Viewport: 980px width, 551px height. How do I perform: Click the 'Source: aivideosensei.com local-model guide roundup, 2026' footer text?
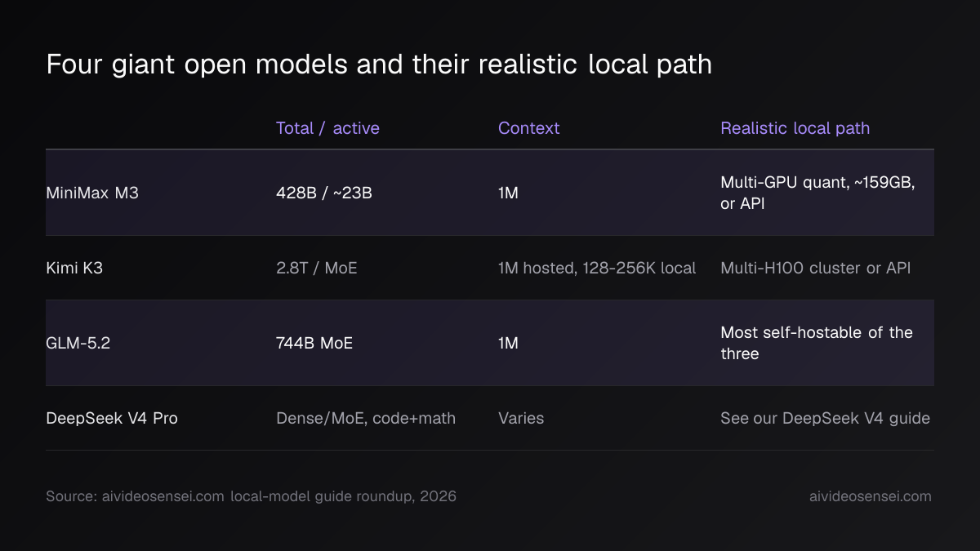tap(251, 496)
